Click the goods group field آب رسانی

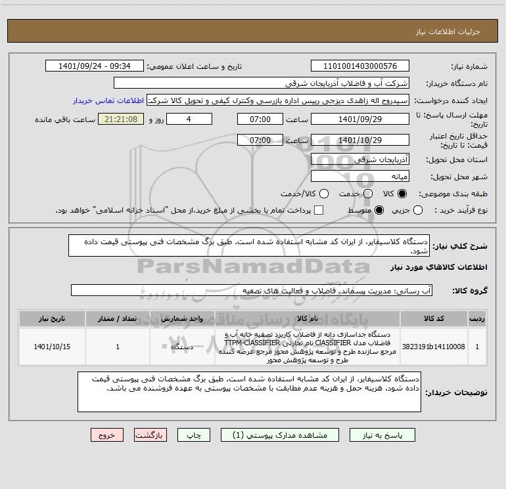pyautogui.click(x=252, y=290)
